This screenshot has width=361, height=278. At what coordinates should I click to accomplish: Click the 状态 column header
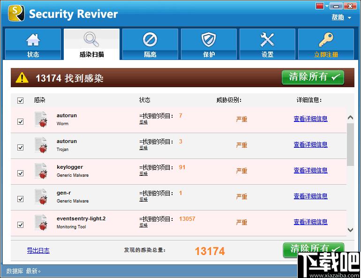point(144,100)
